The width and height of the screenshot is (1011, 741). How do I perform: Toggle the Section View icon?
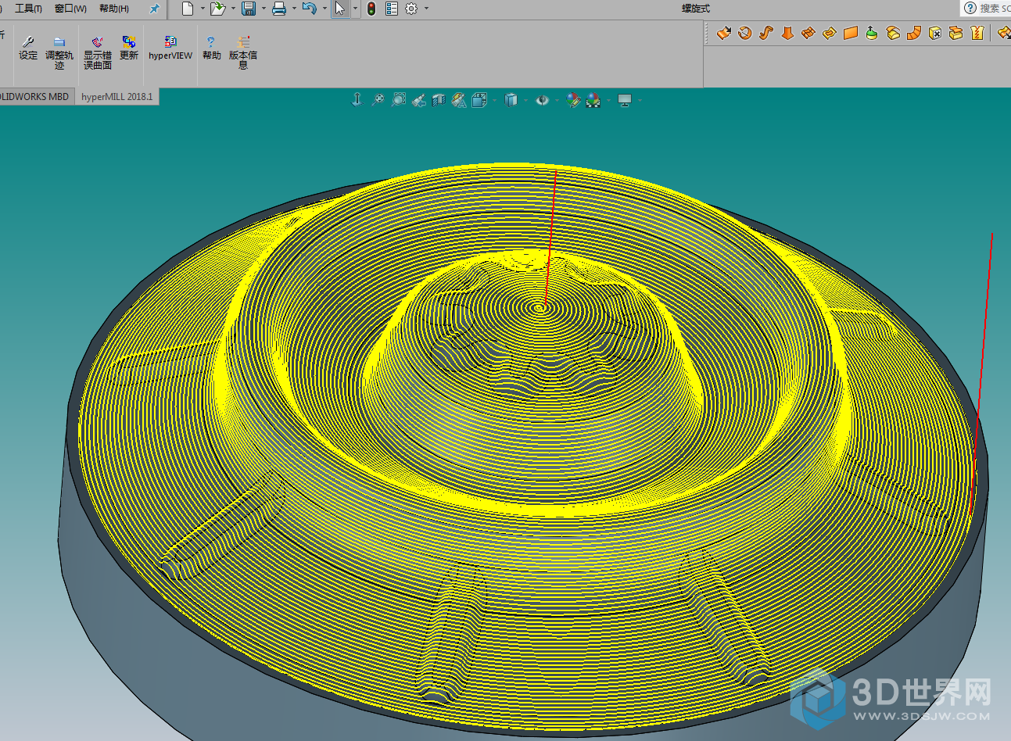coord(439,99)
